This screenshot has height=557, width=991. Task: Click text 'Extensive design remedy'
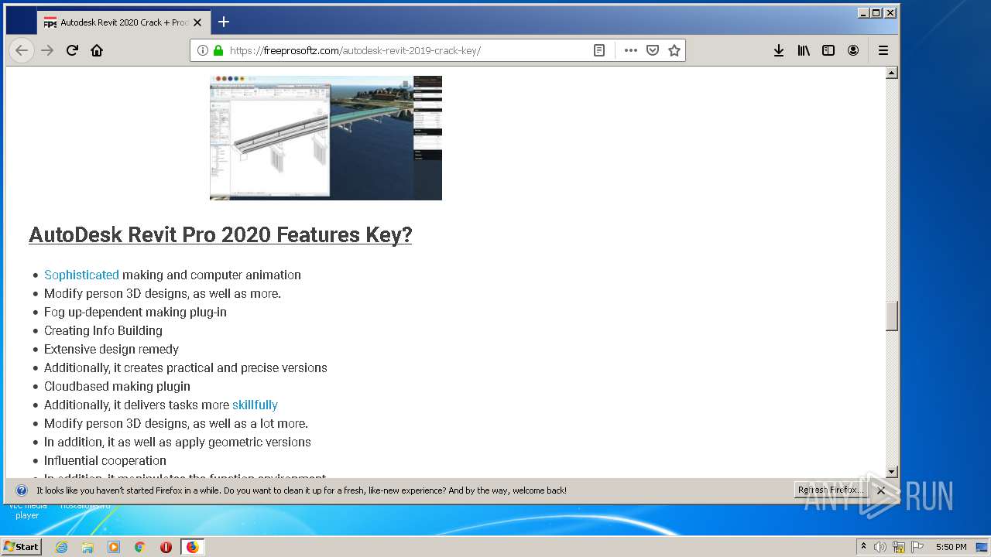click(x=111, y=349)
